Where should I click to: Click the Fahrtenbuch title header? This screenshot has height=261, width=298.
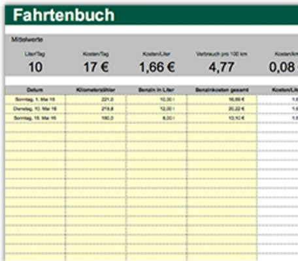(x=63, y=15)
